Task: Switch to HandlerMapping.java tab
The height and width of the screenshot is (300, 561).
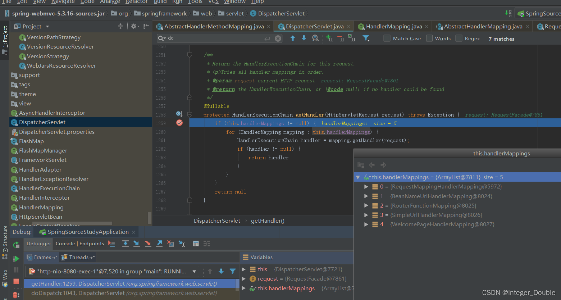Action: coord(393,27)
